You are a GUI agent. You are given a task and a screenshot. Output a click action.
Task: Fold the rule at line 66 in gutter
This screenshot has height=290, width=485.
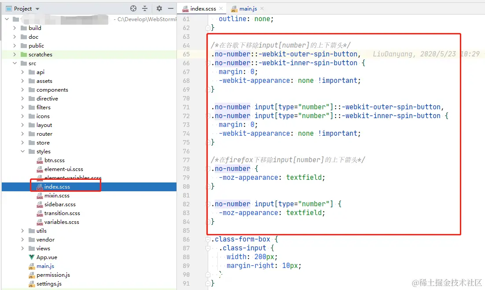point(208,63)
